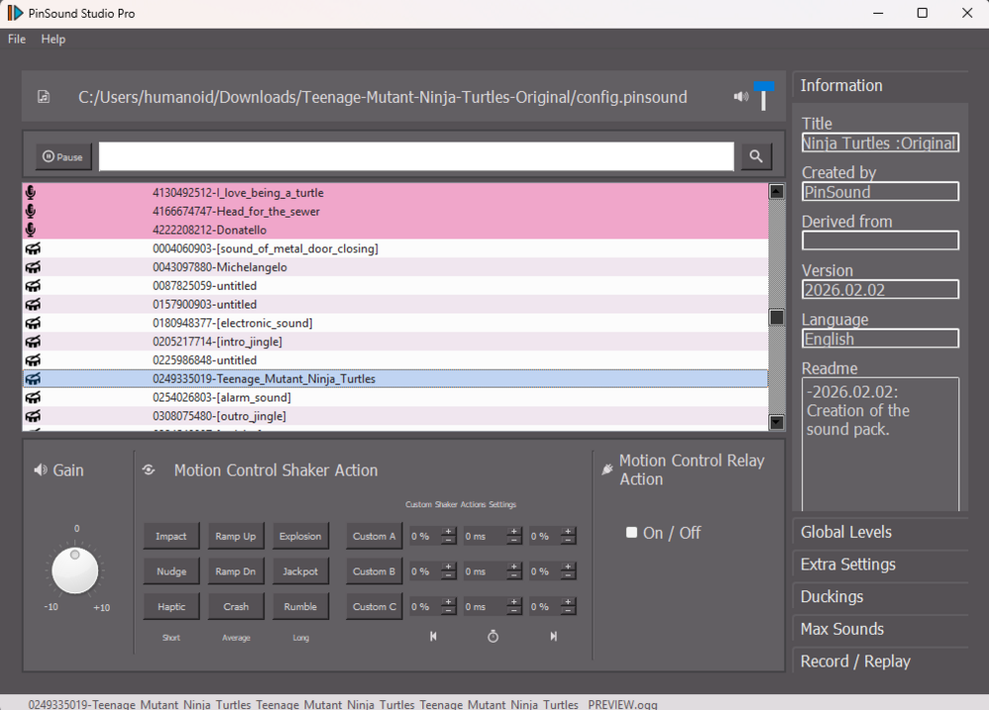
Task: Trigger the Impact shaker action
Action: coord(171,536)
